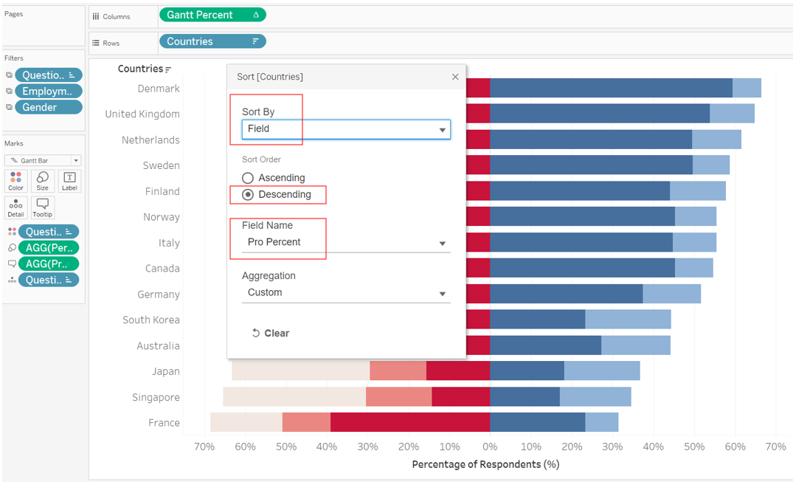The height and width of the screenshot is (482, 793).
Task: Click France's dark red bar segment
Action: click(409, 422)
